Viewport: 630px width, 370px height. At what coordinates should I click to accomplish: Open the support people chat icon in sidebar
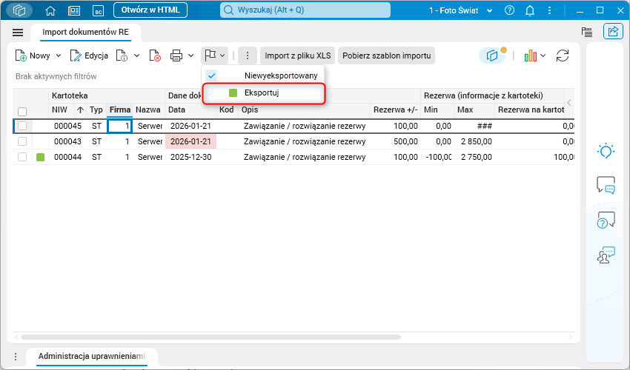tap(606, 255)
